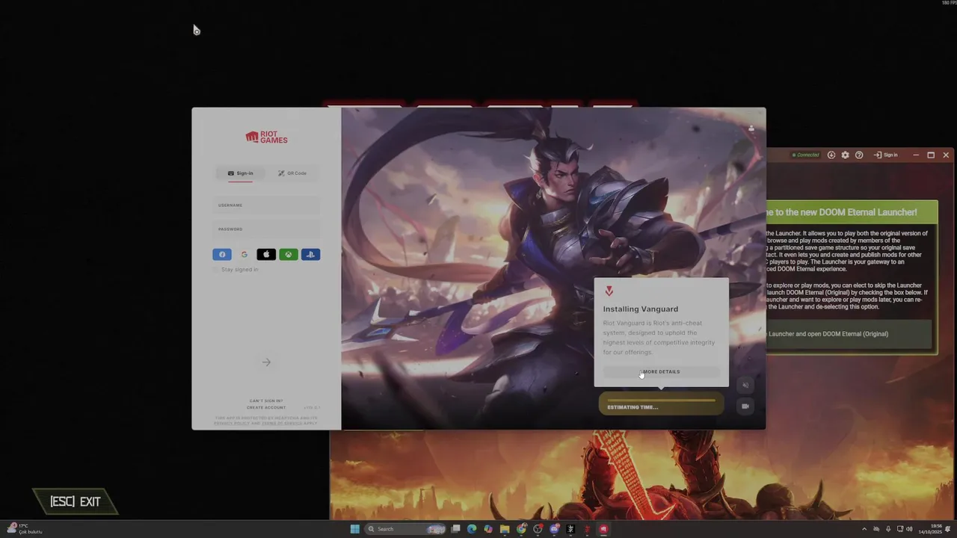Submit login with the arrow button
This screenshot has width=957, height=538.
pos(266,362)
